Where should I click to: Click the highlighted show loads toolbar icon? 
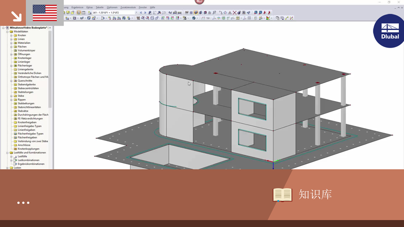point(196,12)
